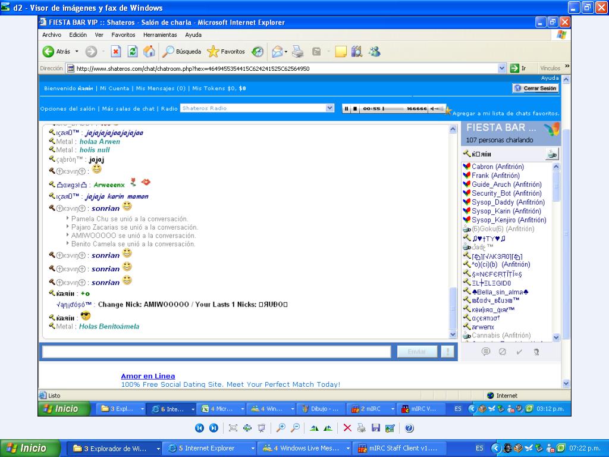Zoom in with the magnifier plus icon
The image size is (609, 457).
(281, 428)
